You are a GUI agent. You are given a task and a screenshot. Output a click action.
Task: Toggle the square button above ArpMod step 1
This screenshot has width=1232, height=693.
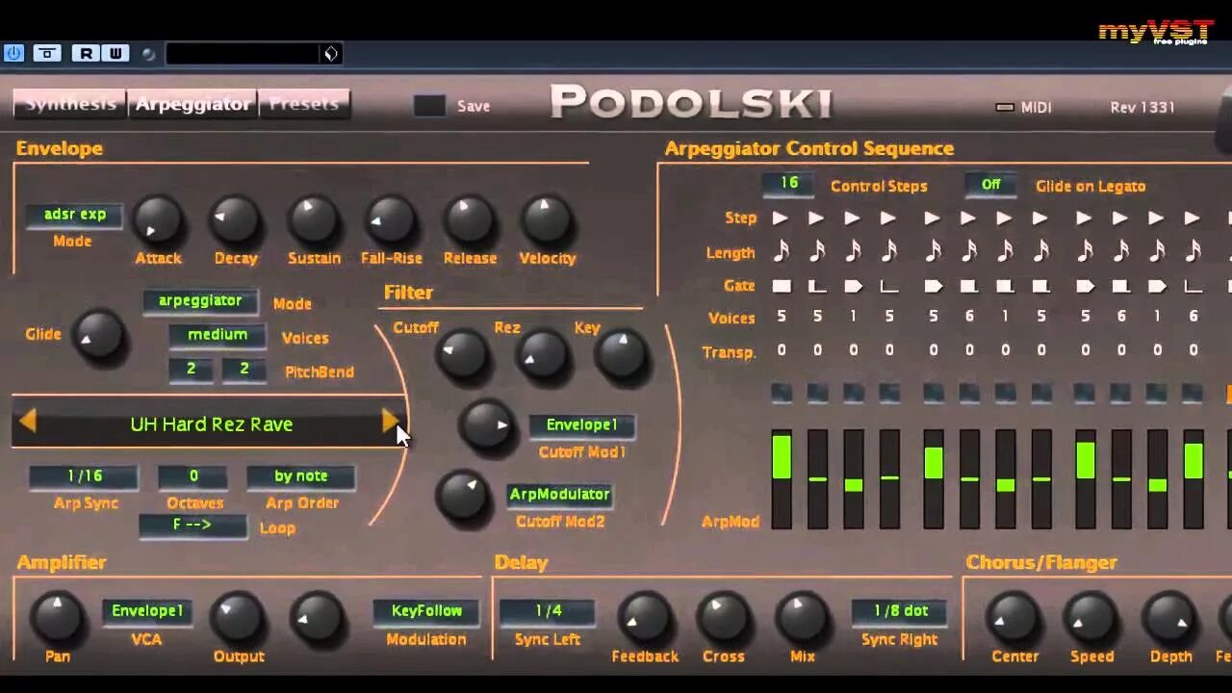tap(782, 393)
